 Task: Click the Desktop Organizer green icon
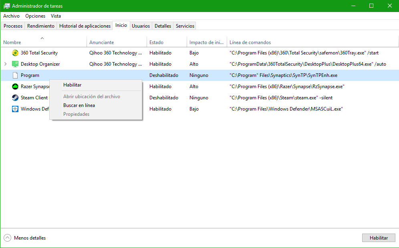click(x=15, y=64)
